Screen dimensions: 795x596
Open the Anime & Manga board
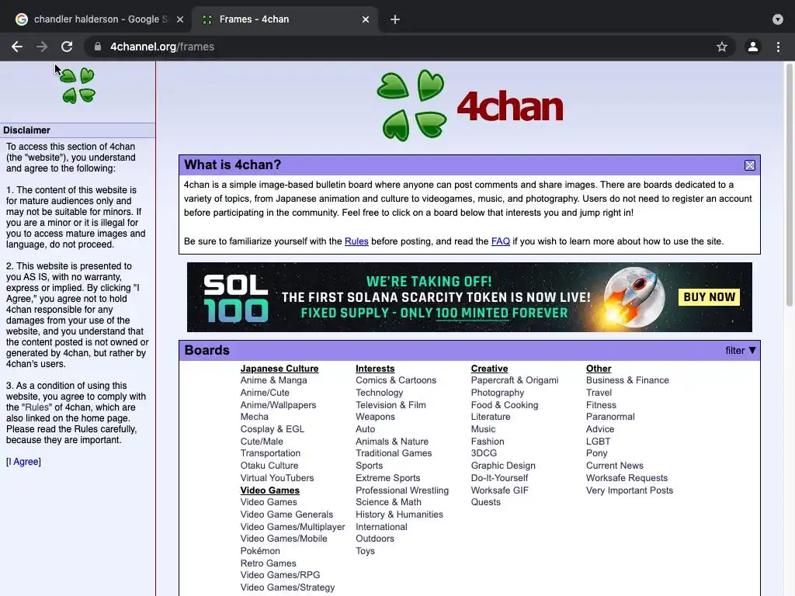point(274,380)
